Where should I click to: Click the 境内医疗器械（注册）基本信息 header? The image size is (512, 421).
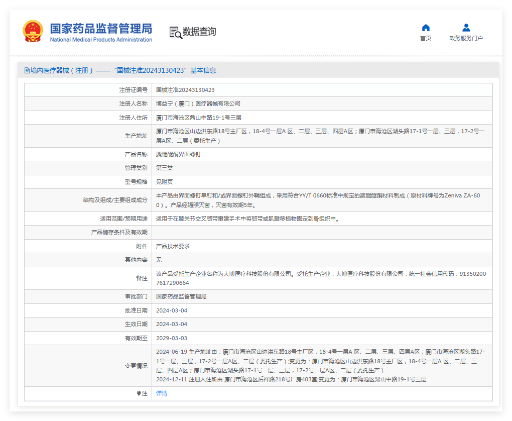[x=120, y=71]
